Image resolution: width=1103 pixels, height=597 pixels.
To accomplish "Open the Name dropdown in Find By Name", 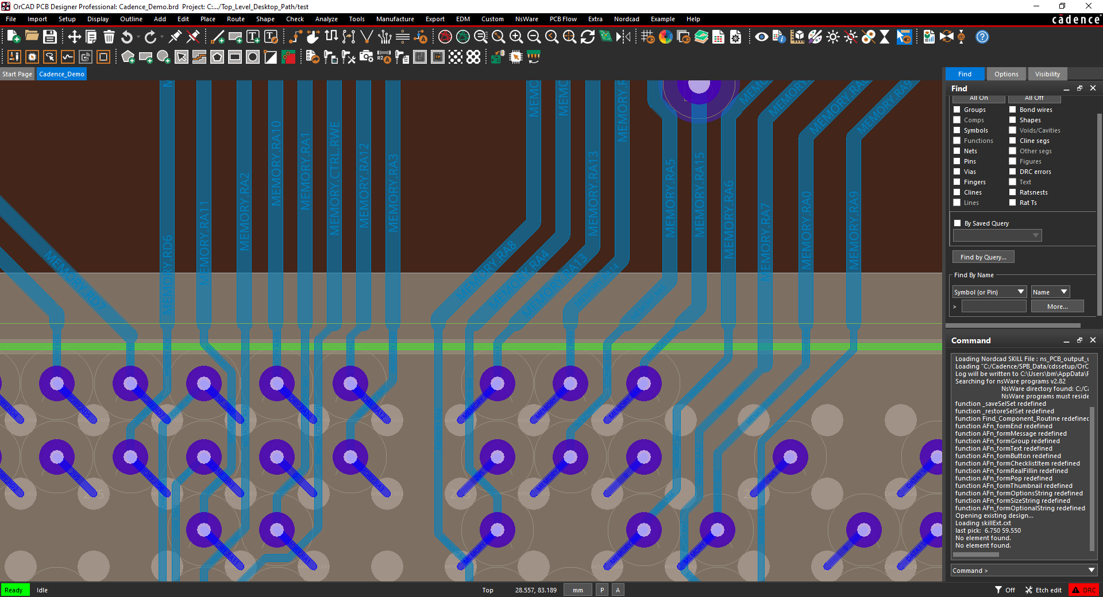I will point(1050,292).
